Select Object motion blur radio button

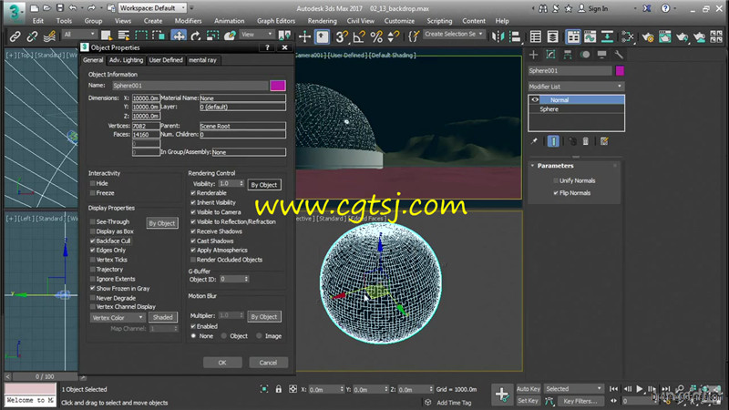[x=224, y=335]
